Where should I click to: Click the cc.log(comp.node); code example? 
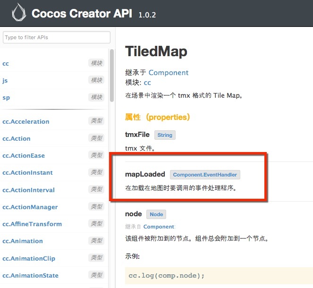[167, 276]
